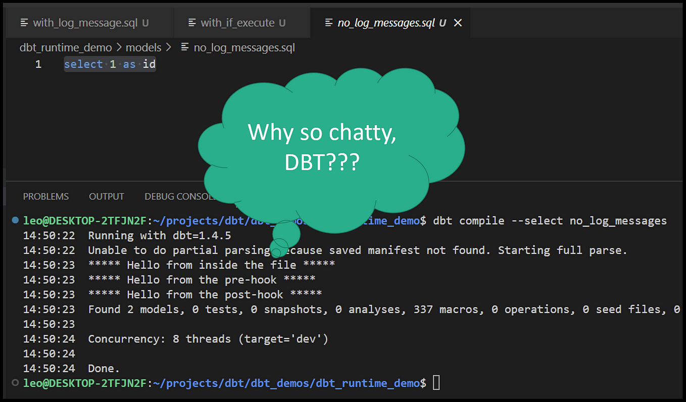Select the no_log_messages.sql tab
The image size is (686, 402).
coord(390,23)
